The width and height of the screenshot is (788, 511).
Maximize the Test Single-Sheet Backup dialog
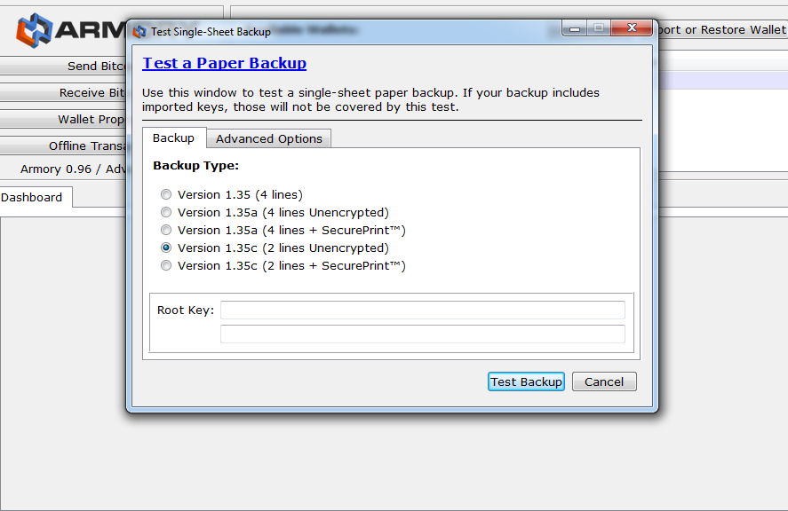[x=599, y=28]
